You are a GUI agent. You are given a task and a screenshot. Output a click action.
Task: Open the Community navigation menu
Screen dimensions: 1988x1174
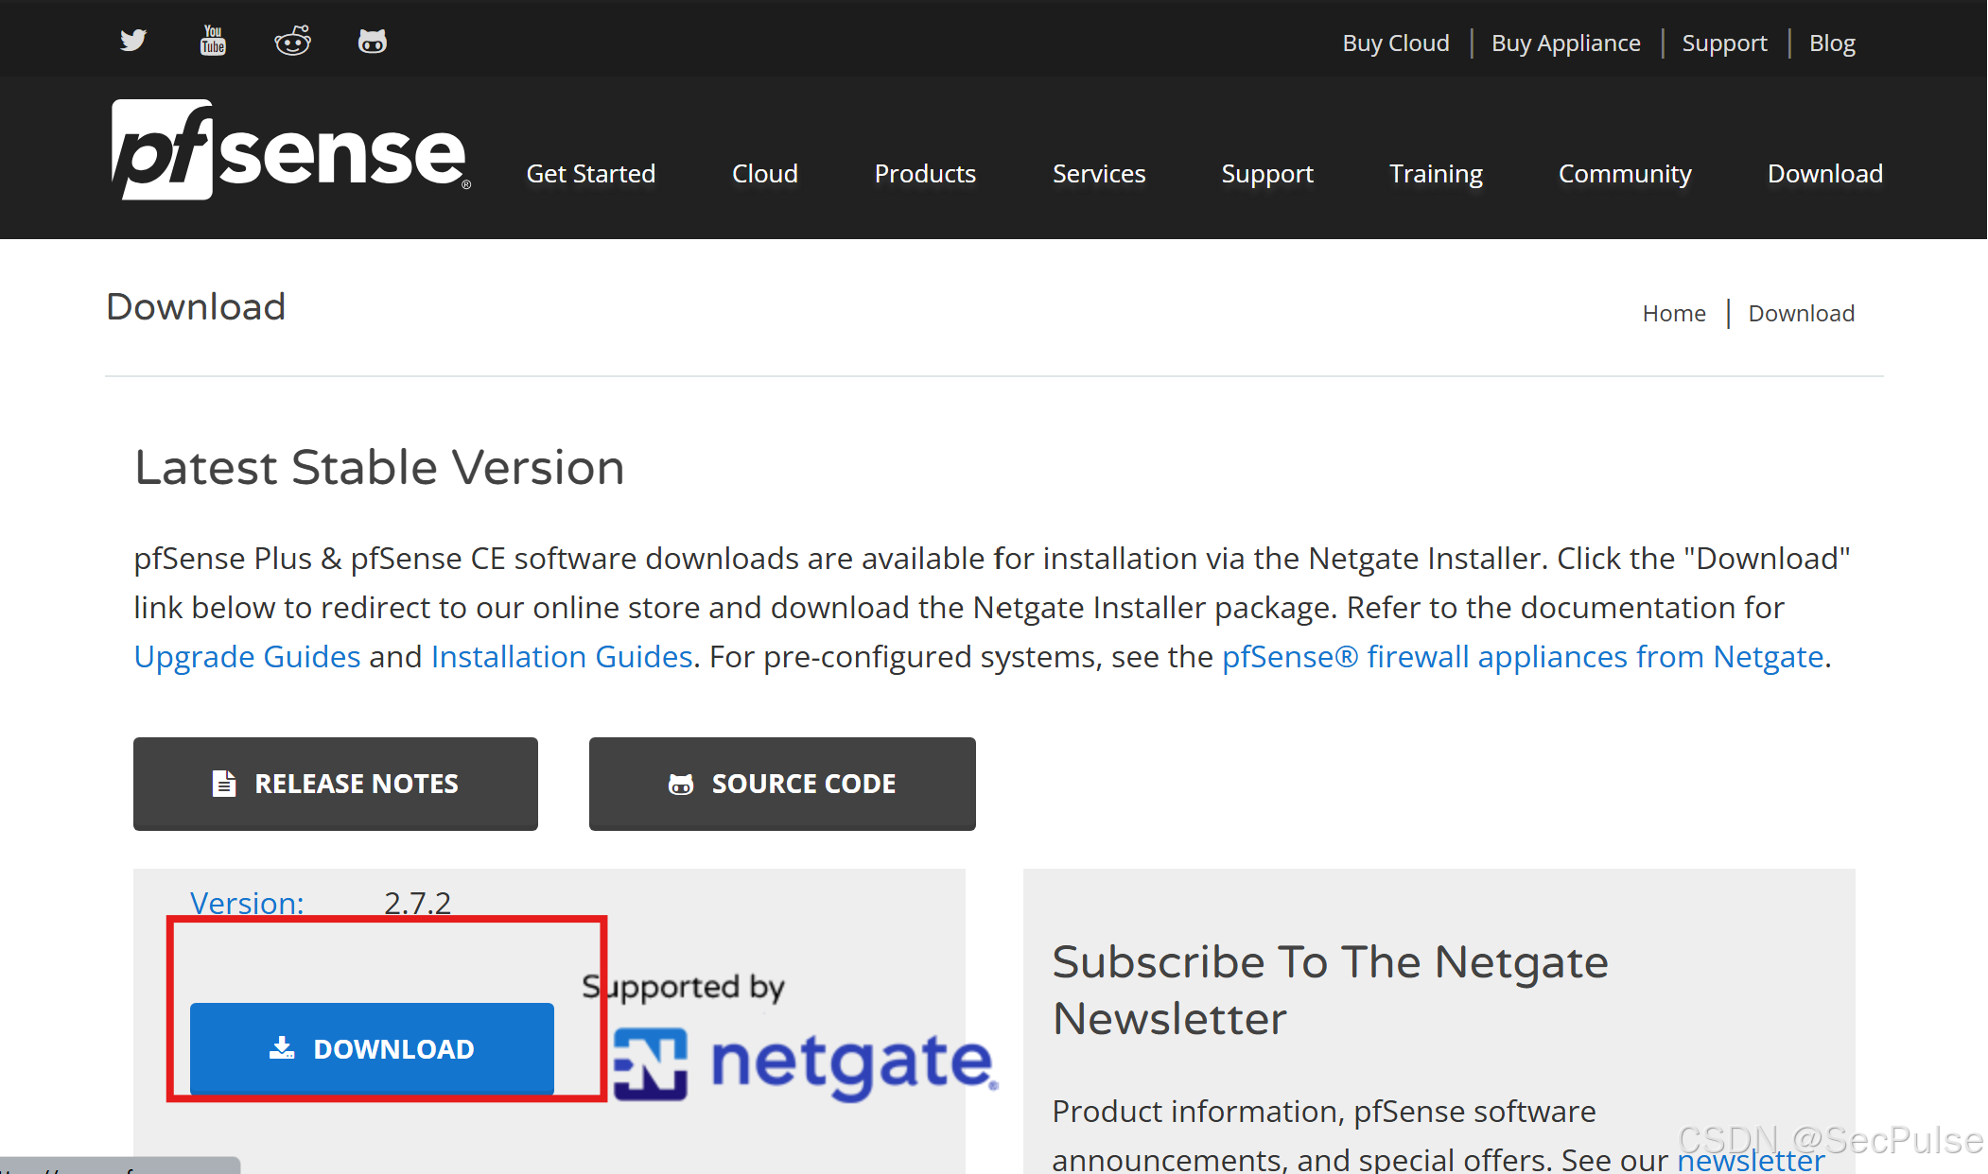click(x=1624, y=174)
